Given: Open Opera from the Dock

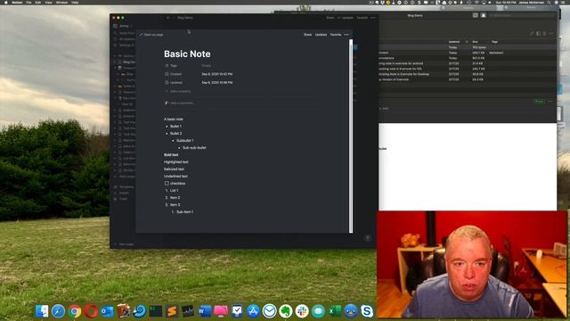Looking at the screenshot, I should [91, 311].
